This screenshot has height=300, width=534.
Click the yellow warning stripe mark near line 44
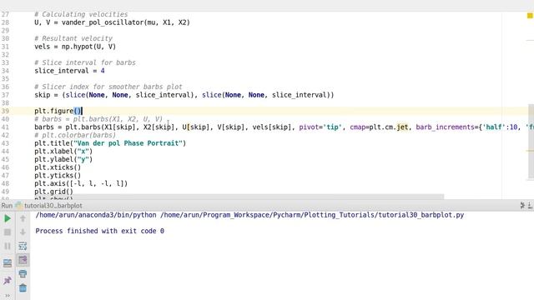(530, 151)
